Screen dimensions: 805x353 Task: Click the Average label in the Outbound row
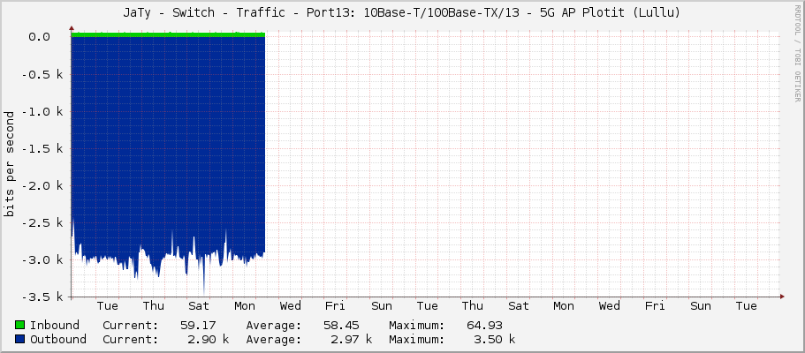tap(274, 339)
